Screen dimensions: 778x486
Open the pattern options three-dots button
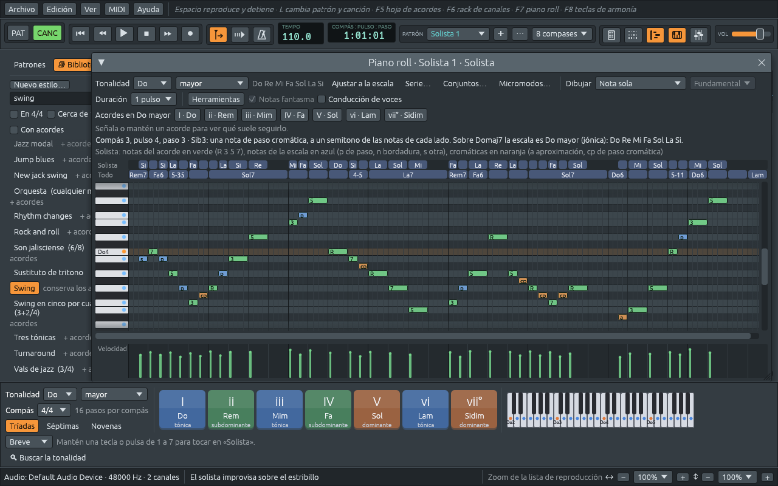click(x=520, y=34)
